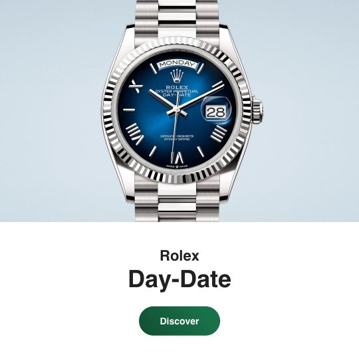Click the Roman numeral VIII marker
Screen dimensions: 359x359
(134, 134)
